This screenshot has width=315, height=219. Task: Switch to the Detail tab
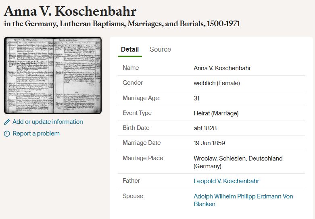130,50
